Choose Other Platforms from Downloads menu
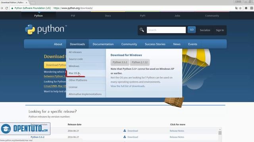254x142 pixels. 86,80
